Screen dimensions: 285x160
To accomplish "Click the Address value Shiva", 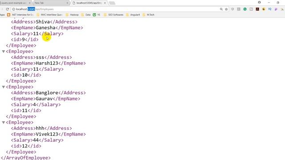I will (x=43, y=22).
